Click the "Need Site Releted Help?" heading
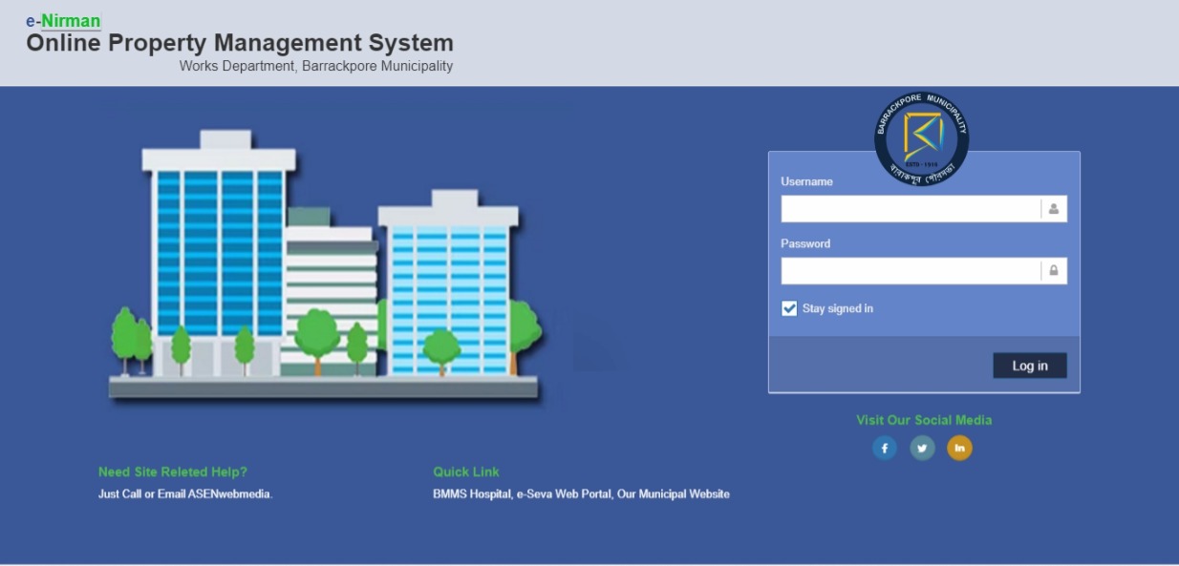1179x566 pixels. [x=172, y=472]
